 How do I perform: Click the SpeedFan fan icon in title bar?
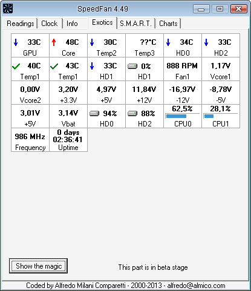tap(8, 8)
